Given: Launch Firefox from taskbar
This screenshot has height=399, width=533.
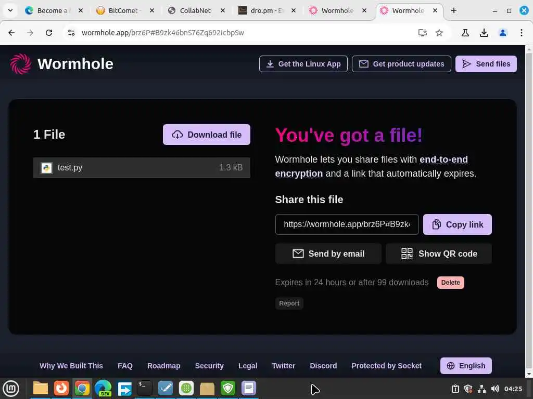Looking at the screenshot, I should (x=61, y=389).
